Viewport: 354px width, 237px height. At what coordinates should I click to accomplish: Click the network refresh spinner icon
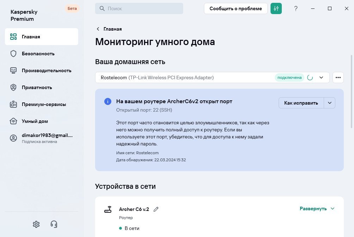pyautogui.click(x=310, y=77)
